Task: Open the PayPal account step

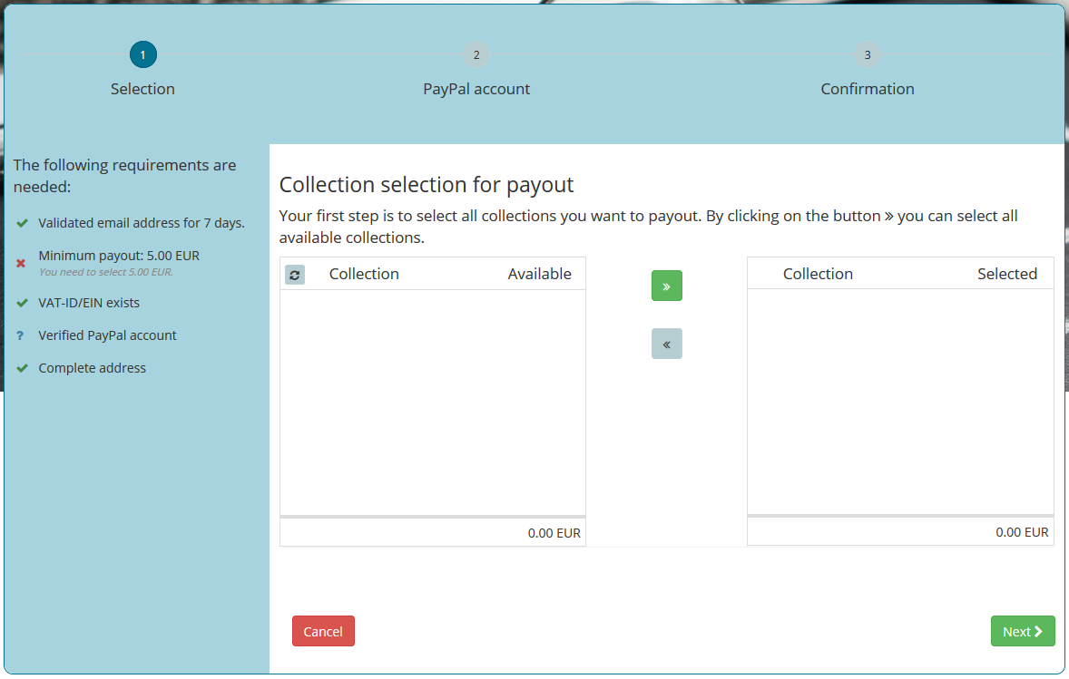Action: pyautogui.click(x=476, y=54)
